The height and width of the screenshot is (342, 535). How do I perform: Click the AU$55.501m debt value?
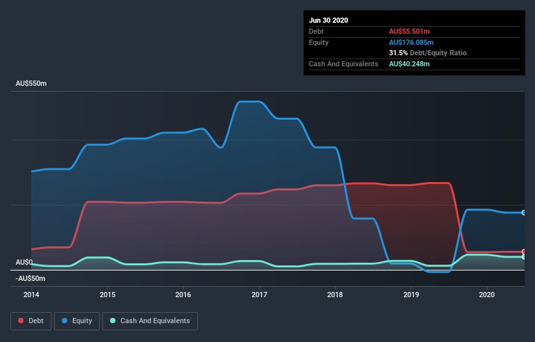point(409,31)
